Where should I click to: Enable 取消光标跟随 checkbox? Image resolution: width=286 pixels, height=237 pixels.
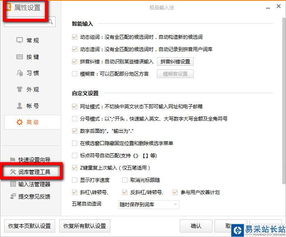[x=125, y=180]
